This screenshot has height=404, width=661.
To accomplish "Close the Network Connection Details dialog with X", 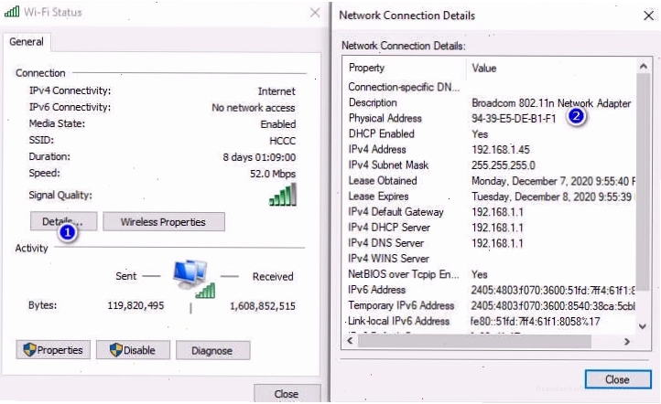I will [649, 16].
